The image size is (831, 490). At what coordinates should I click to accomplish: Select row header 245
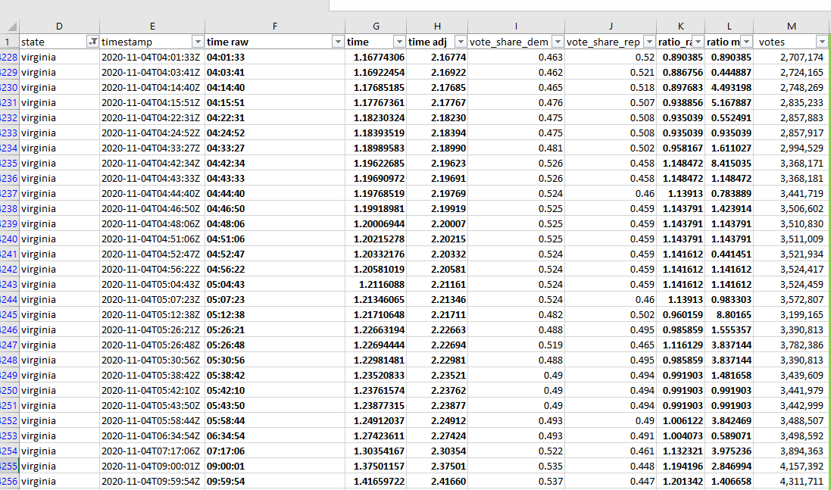click(9, 314)
